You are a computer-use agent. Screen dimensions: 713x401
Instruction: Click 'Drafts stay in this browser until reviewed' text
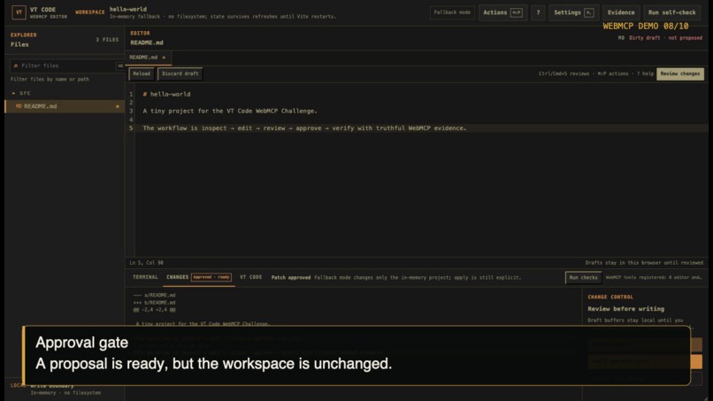click(644, 263)
